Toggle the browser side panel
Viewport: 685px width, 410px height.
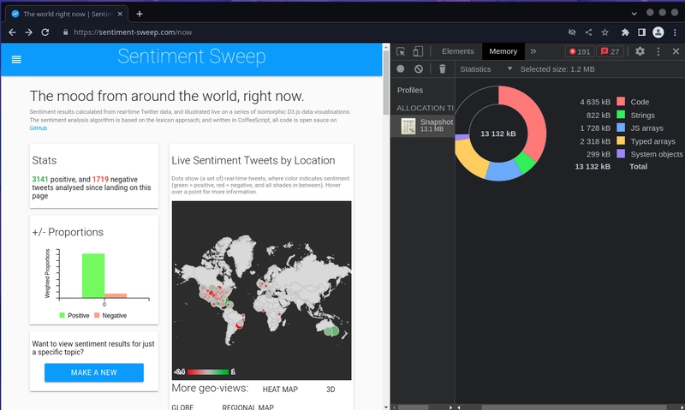[641, 33]
